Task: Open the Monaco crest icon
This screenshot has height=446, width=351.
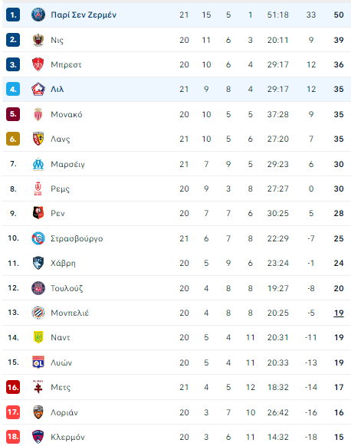Action: pyautogui.click(x=38, y=114)
